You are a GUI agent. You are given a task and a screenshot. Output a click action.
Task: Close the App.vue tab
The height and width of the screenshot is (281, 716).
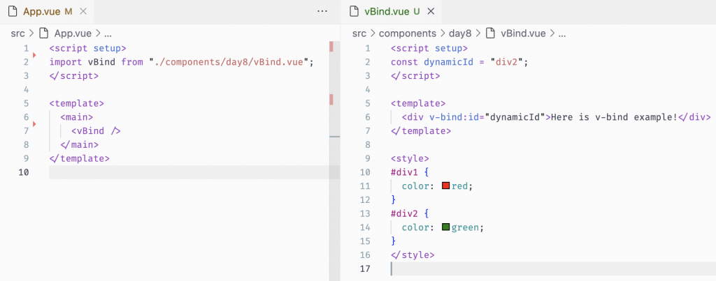pyautogui.click(x=83, y=12)
